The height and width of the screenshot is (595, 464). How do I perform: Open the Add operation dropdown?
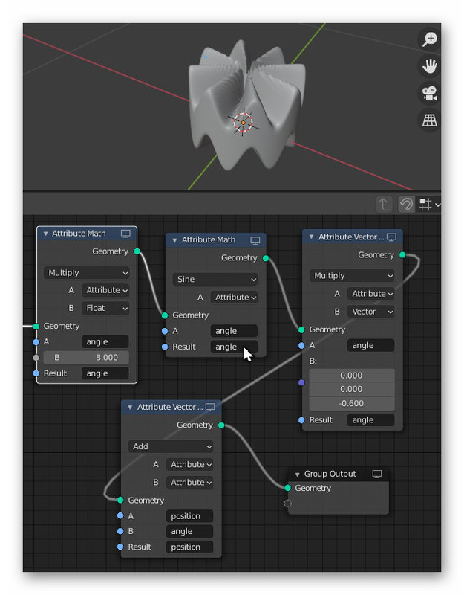(x=171, y=447)
